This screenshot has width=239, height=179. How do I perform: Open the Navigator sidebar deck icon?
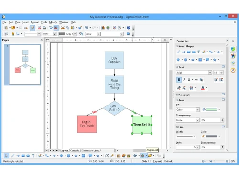[x=233, y=70]
